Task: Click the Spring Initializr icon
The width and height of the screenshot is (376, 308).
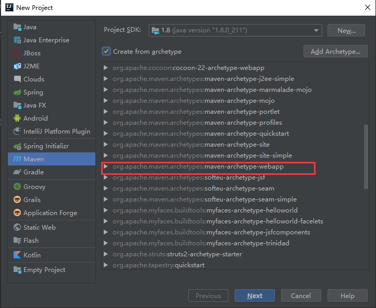Action: [x=17, y=146]
